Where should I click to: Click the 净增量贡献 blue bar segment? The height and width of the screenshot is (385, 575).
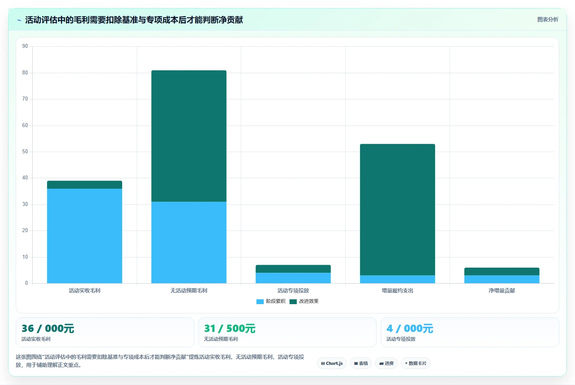click(x=502, y=279)
